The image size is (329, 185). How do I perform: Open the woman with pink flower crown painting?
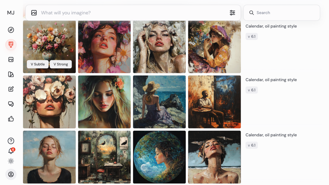[x=104, y=47]
